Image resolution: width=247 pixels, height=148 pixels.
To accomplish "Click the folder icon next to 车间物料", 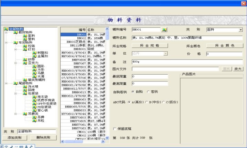I will (15, 42).
